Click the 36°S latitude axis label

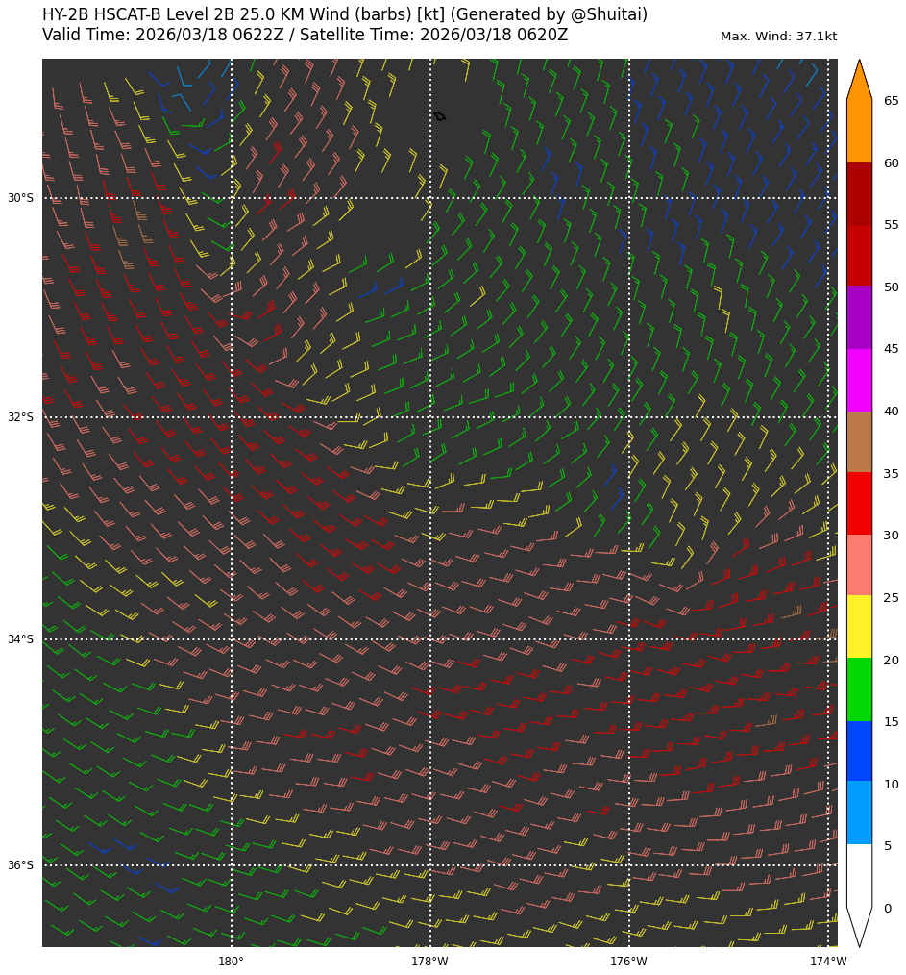[20, 865]
